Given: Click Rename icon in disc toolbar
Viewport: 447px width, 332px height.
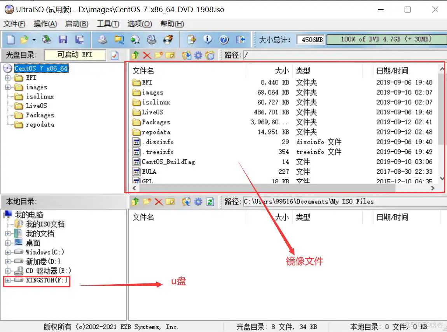Looking at the screenshot, I should (170, 55).
